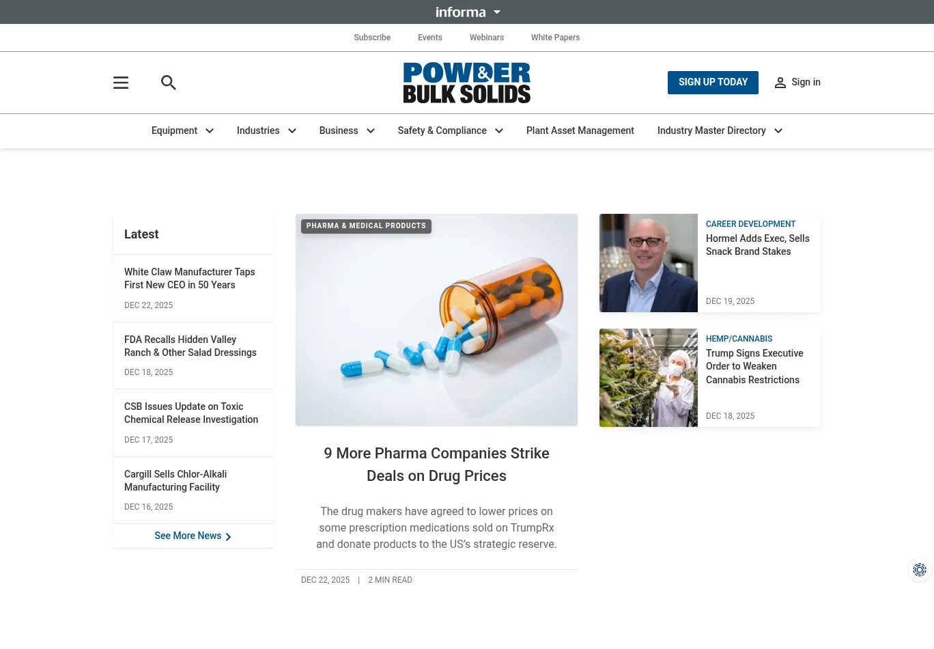Open the cookie preferences floating icon
The width and height of the screenshot is (934, 649).
[920, 570]
